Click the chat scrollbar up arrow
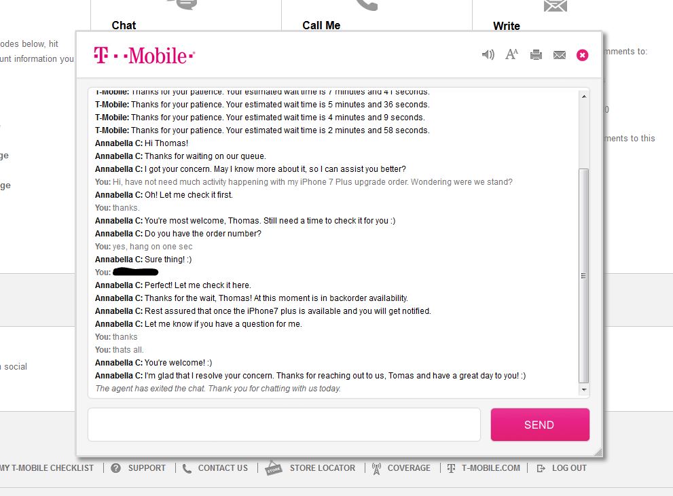Screen dimensions: 673x496 click(584, 96)
